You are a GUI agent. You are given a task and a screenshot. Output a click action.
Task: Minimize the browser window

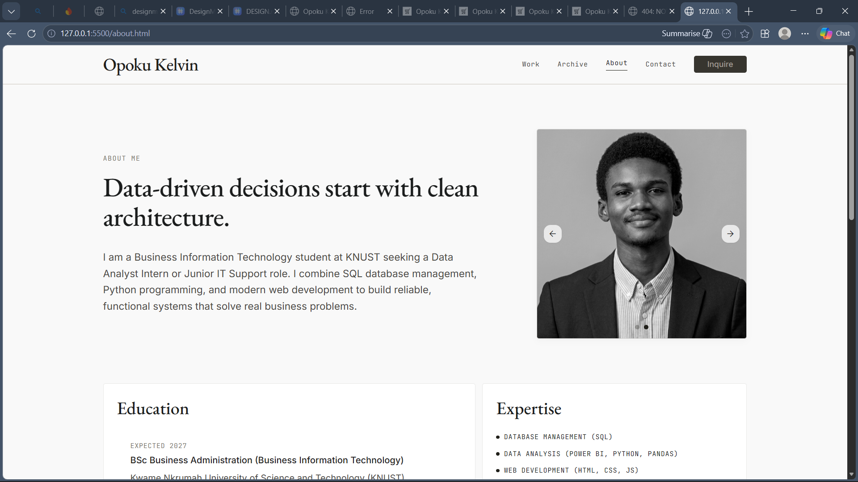793,11
